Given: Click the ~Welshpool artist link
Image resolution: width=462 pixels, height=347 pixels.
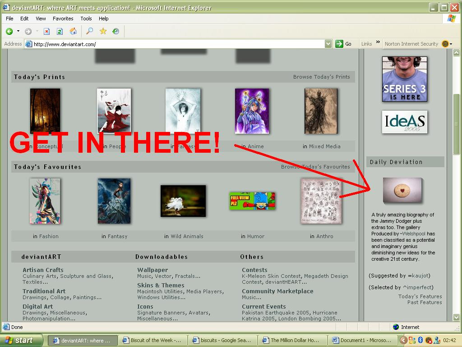Looking at the screenshot, I should point(413,234).
